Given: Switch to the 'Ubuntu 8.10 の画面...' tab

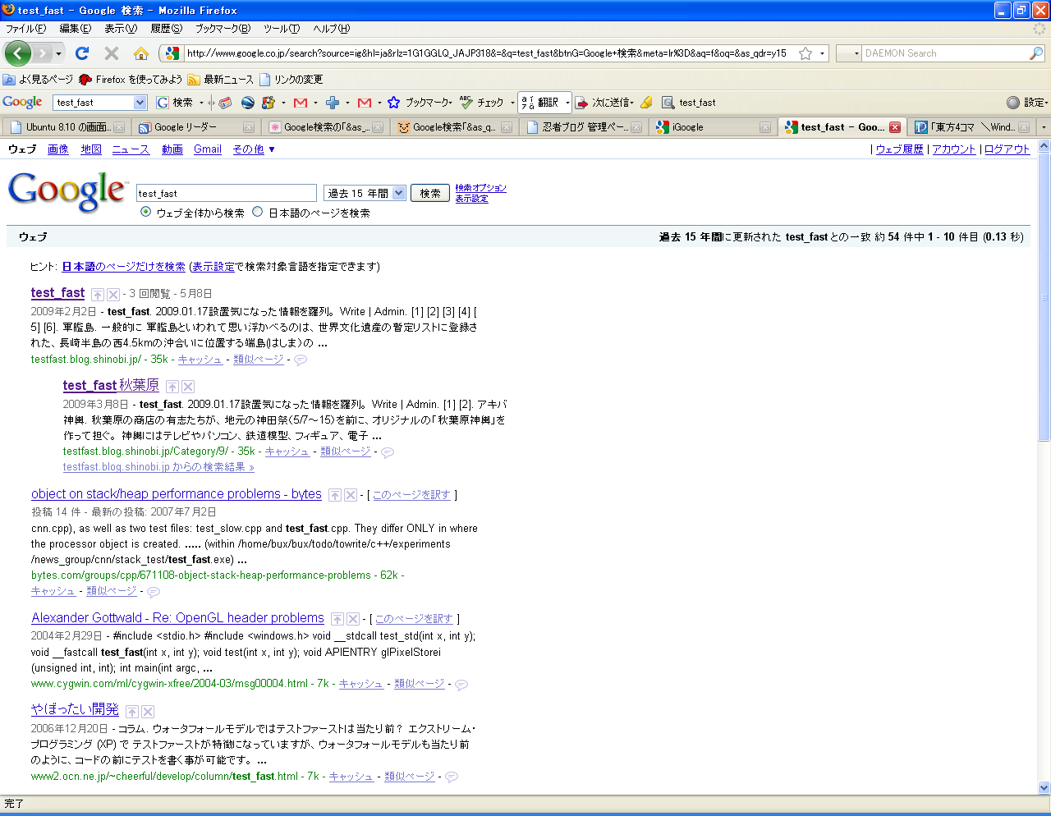Looking at the screenshot, I should (x=67, y=127).
